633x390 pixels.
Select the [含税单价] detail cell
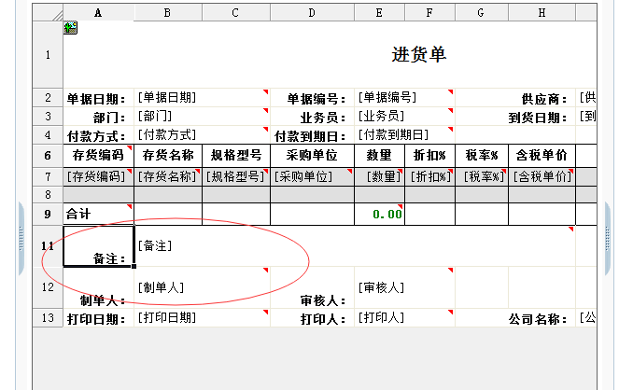coord(542,175)
